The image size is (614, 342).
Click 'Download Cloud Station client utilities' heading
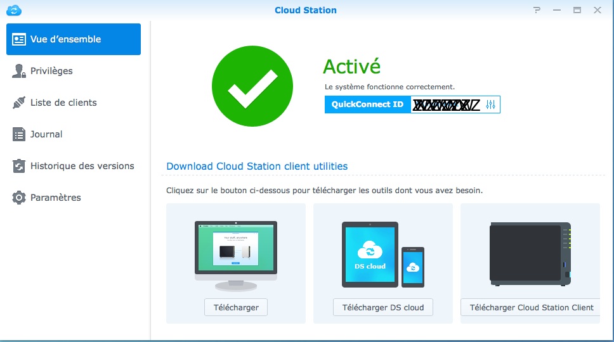click(257, 166)
